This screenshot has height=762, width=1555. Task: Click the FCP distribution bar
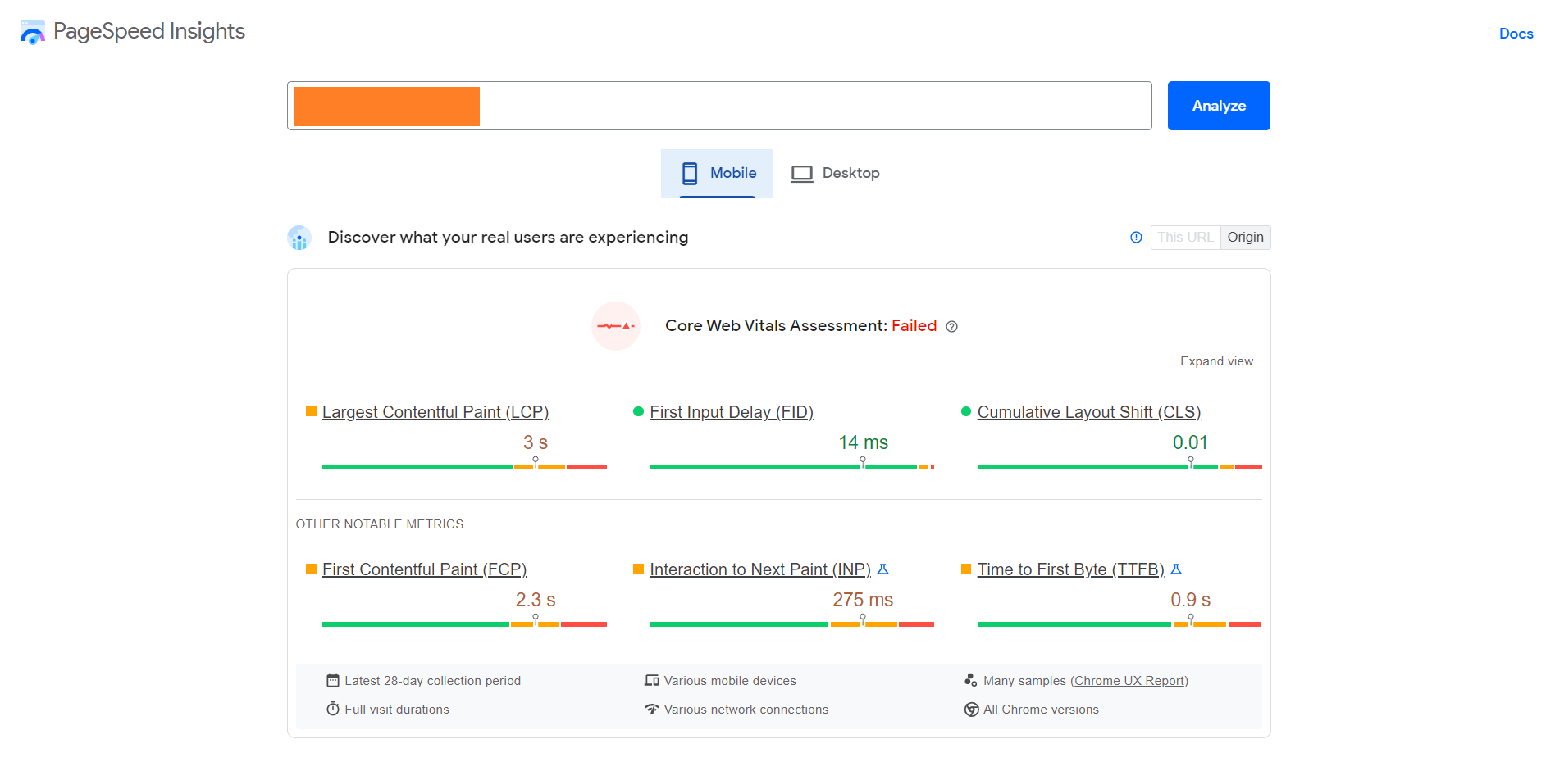(464, 624)
